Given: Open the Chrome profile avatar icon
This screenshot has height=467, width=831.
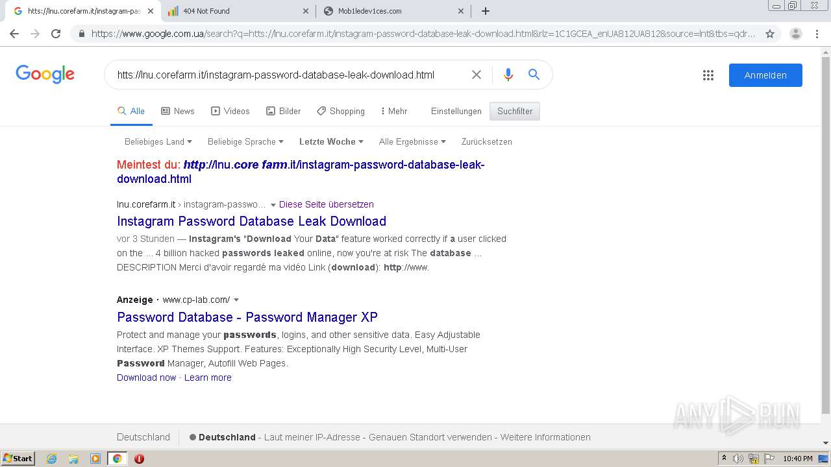Looking at the screenshot, I should point(796,34).
